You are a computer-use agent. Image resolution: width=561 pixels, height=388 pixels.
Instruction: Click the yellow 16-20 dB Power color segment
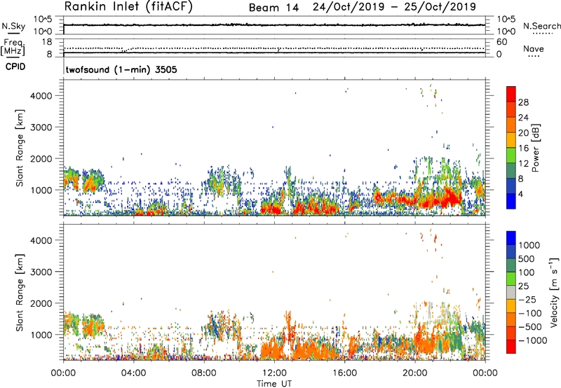click(511, 140)
